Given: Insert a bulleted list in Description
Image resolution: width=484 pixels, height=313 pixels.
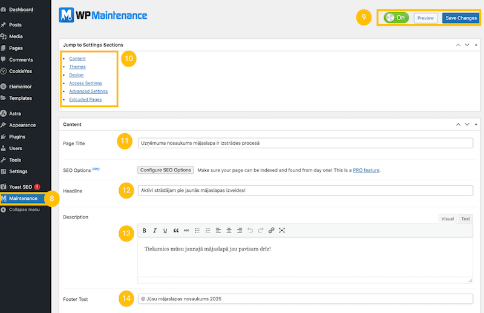Looking at the screenshot, I should tap(197, 231).
